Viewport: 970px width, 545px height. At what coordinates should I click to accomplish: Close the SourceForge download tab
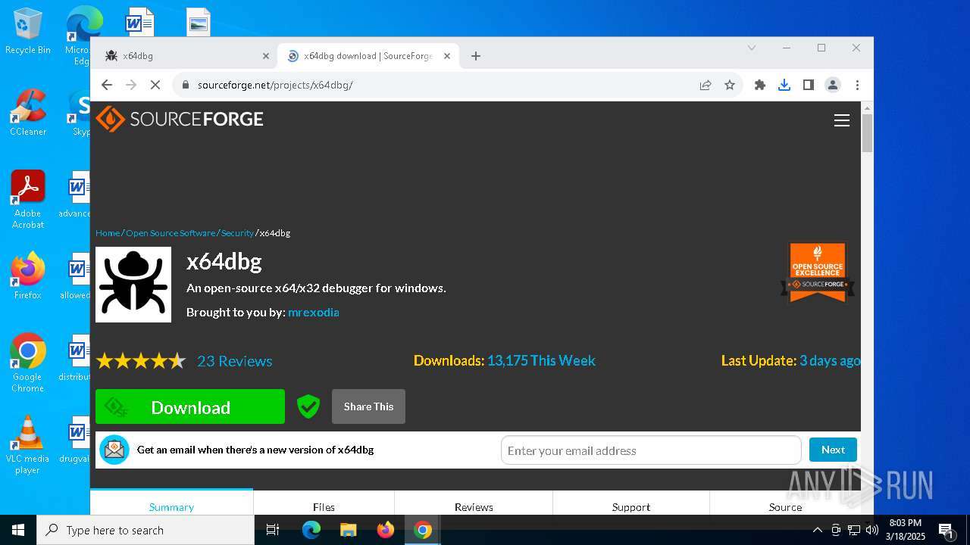coord(447,56)
